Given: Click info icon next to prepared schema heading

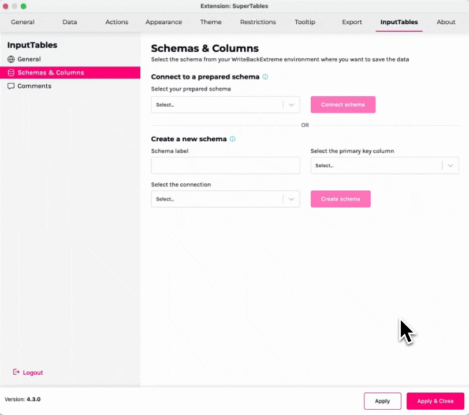Looking at the screenshot, I should pos(265,77).
